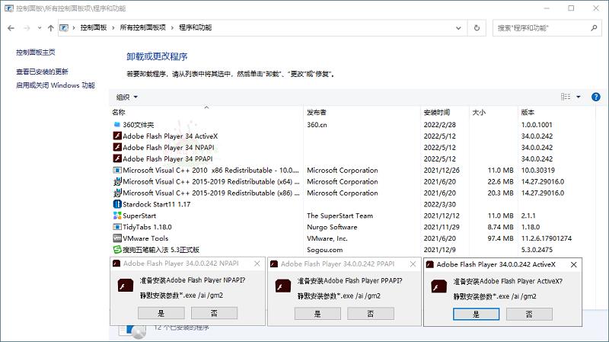Select the VMware Tools program icon

116,238
